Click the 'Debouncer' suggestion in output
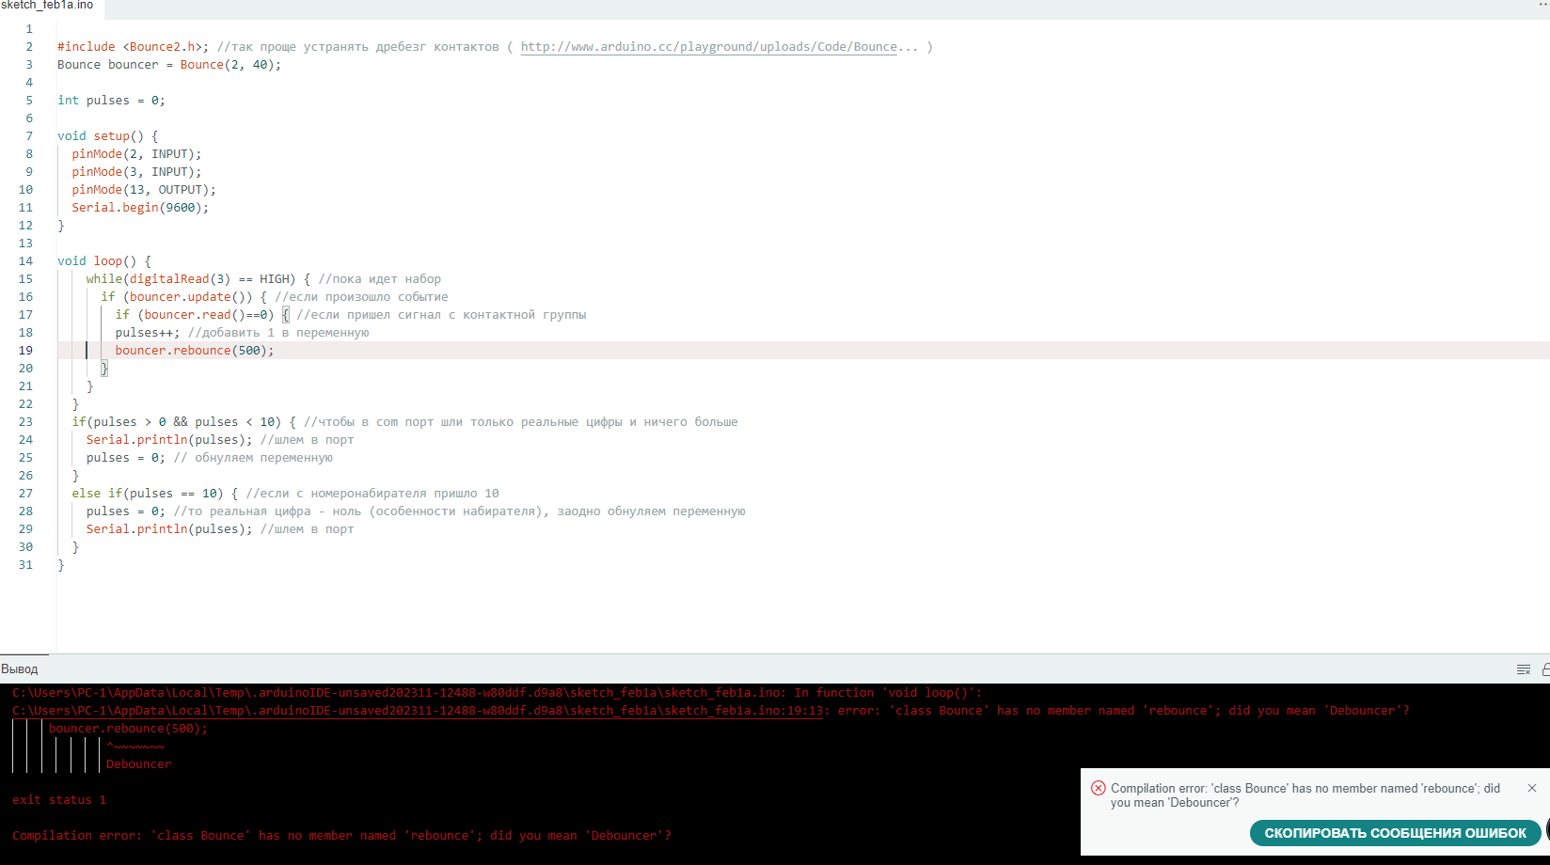The width and height of the screenshot is (1550, 865). [139, 764]
